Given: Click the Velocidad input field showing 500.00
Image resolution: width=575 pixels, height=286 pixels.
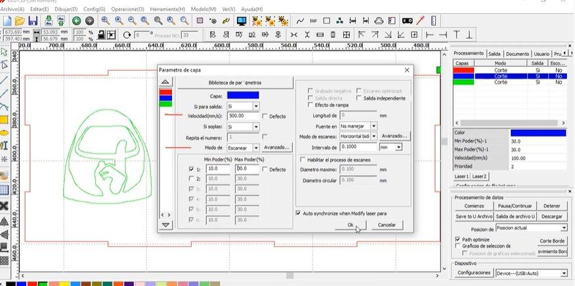Looking at the screenshot, I should coord(243,116).
